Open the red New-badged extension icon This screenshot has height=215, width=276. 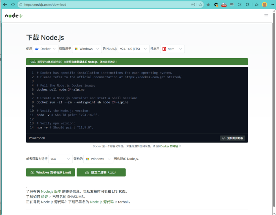224,5
